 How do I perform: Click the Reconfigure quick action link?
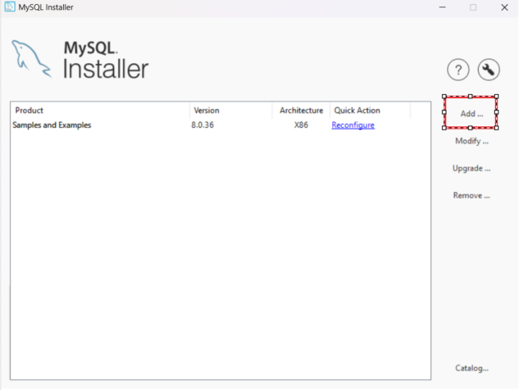[x=353, y=125]
